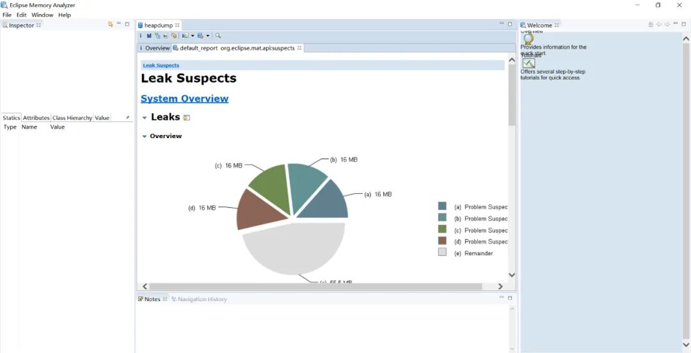This screenshot has width=691, height=353.
Task: Select the Notes tab
Action: (152, 299)
